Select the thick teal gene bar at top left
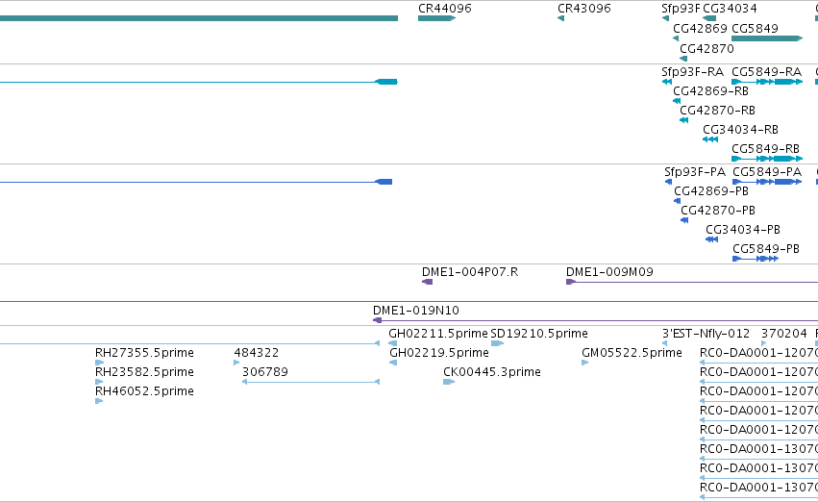Screen dimensions: 818x502 point(199,18)
